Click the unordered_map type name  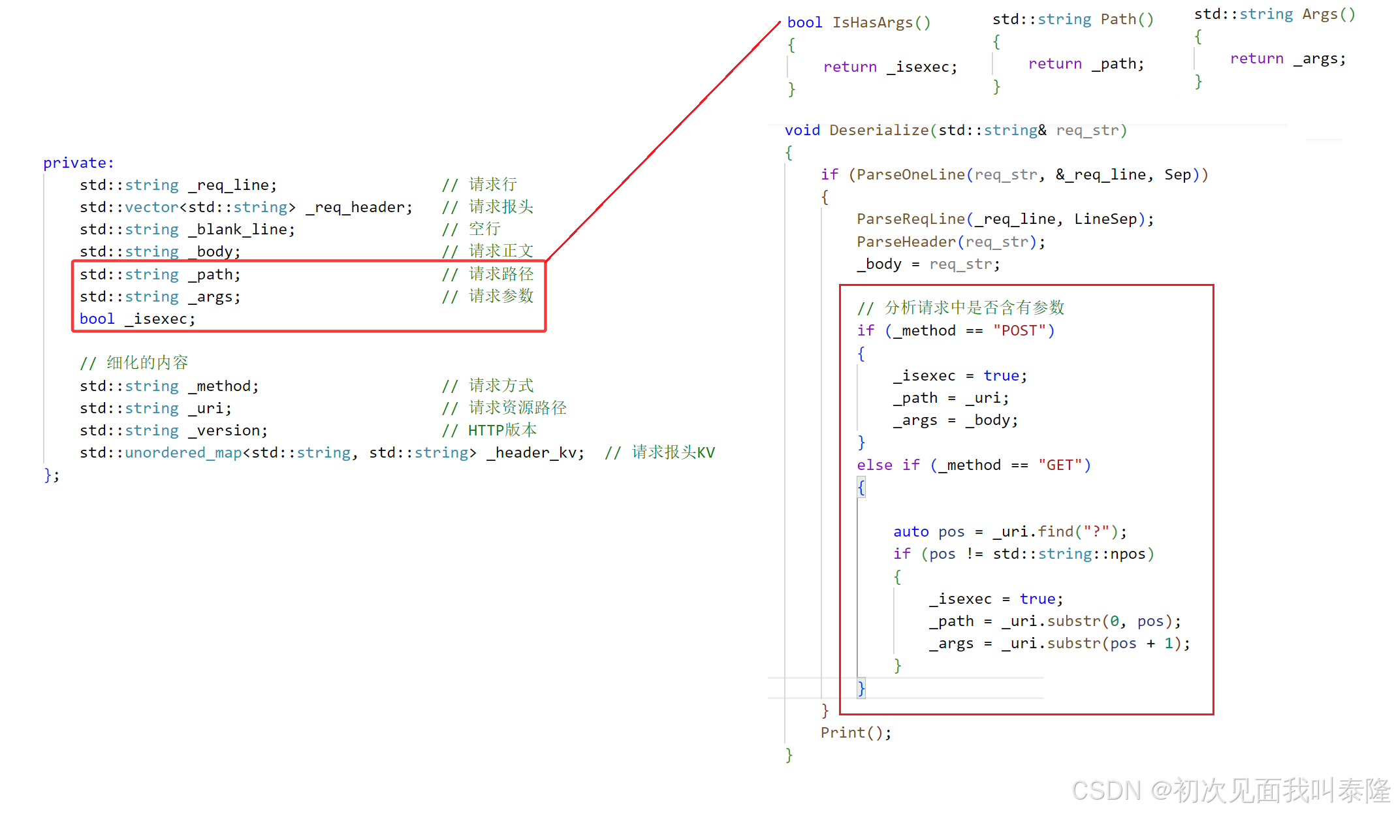click(183, 453)
